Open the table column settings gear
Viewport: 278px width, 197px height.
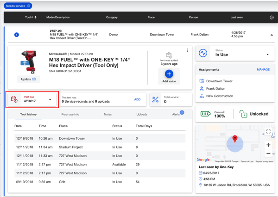click(272, 18)
